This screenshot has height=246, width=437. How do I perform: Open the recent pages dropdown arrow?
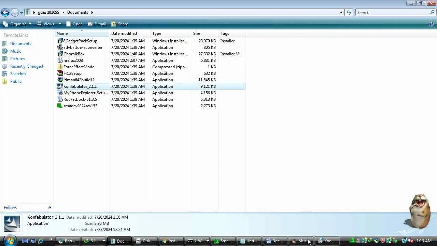click(x=22, y=13)
